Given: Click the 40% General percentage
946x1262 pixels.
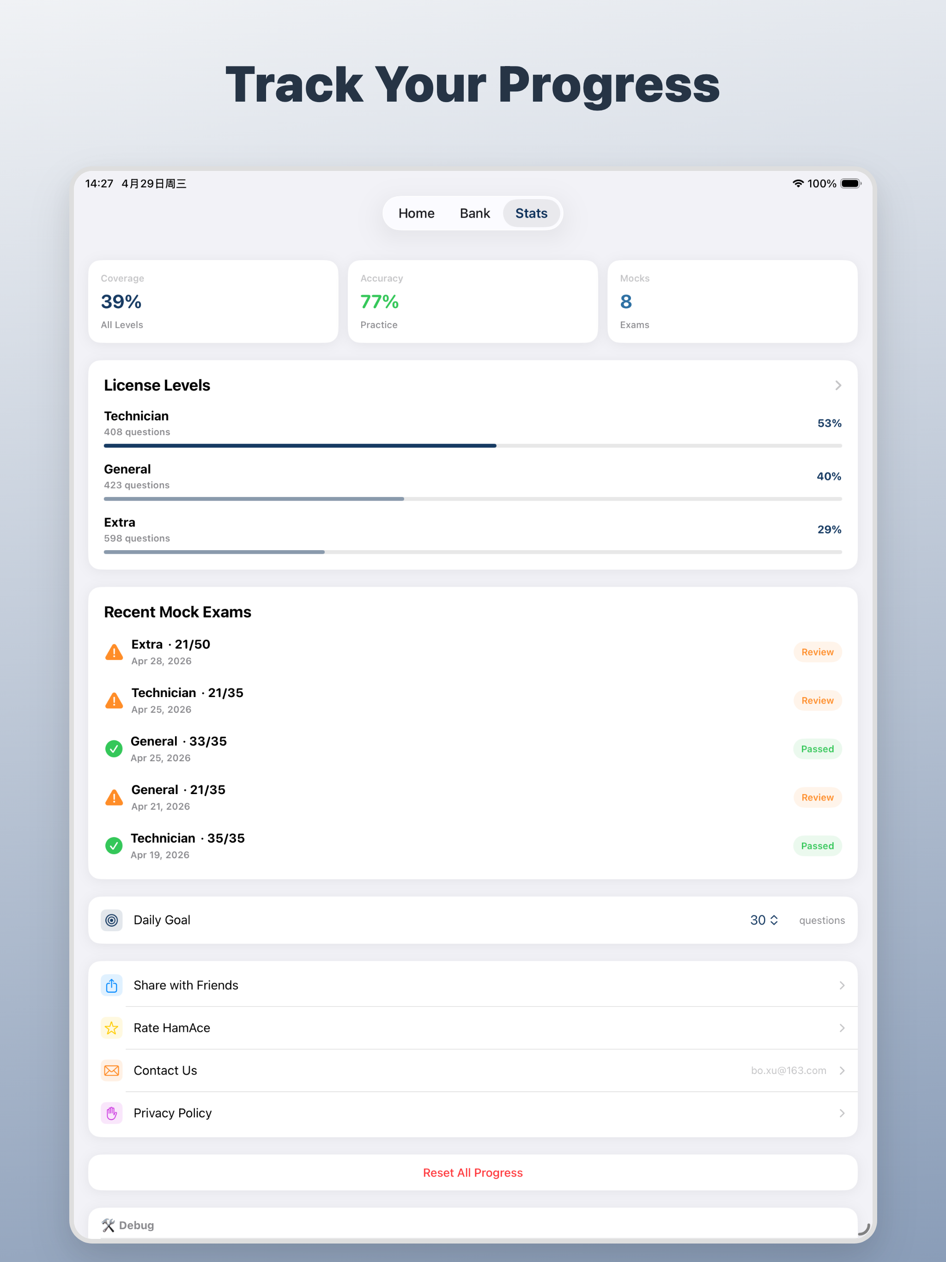Looking at the screenshot, I should [x=829, y=476].
